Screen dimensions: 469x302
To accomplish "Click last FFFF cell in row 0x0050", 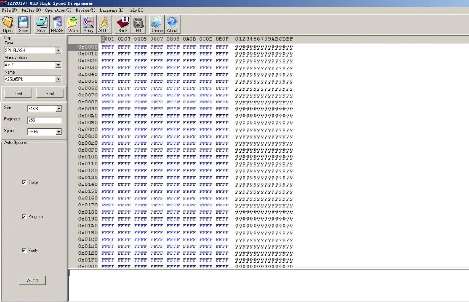I will pos(222,81).
